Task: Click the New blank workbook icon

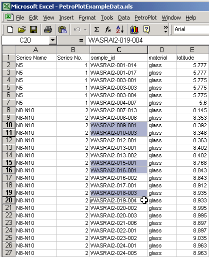Action: tap(10, 30)
